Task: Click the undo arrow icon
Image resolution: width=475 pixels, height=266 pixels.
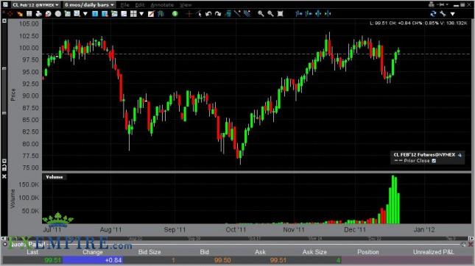Action: click(x=208, y=14)
